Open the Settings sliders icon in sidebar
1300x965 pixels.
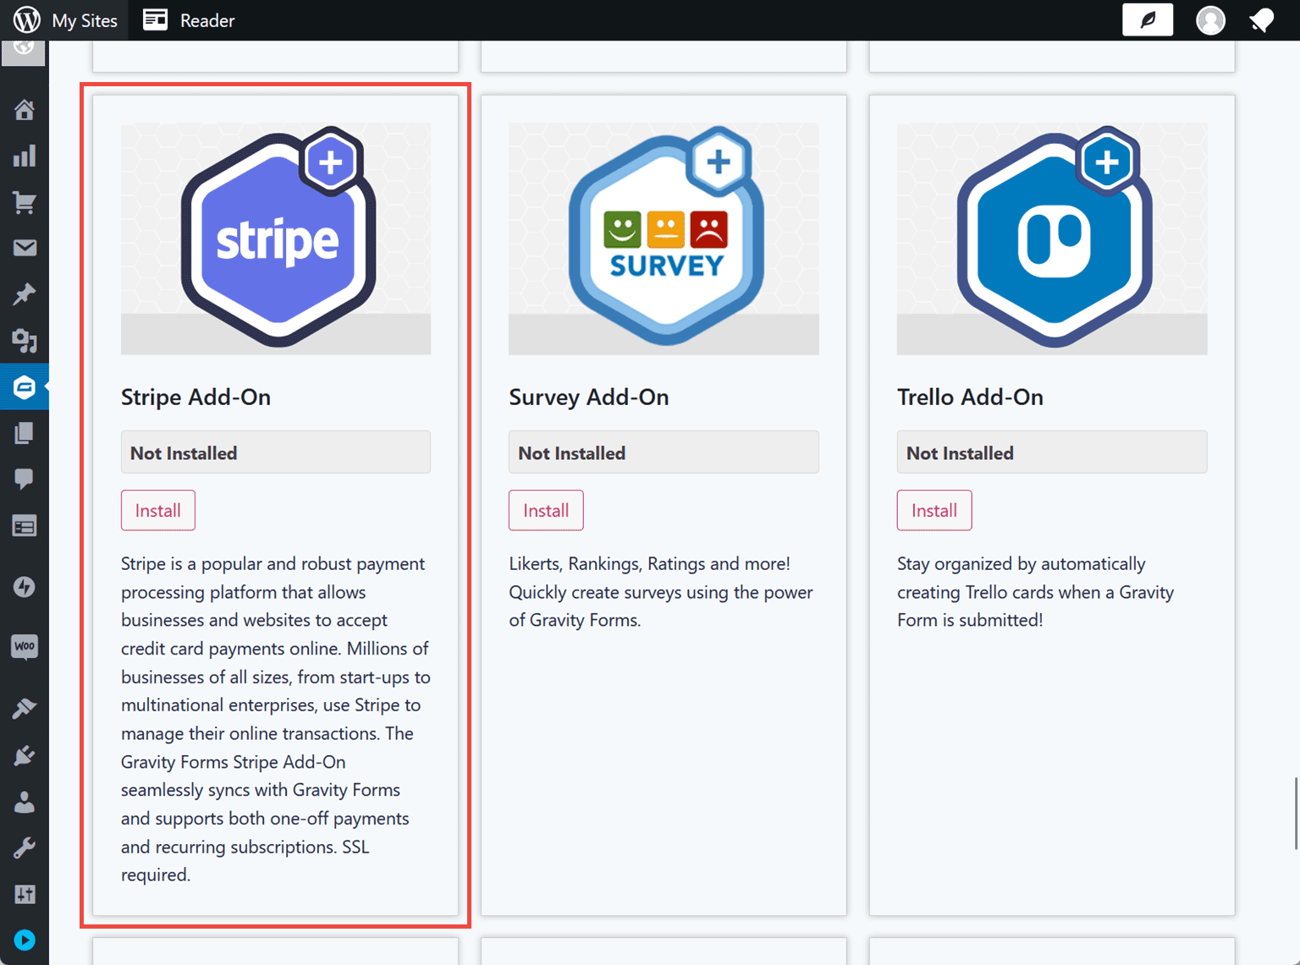click(x=25, y=894)
